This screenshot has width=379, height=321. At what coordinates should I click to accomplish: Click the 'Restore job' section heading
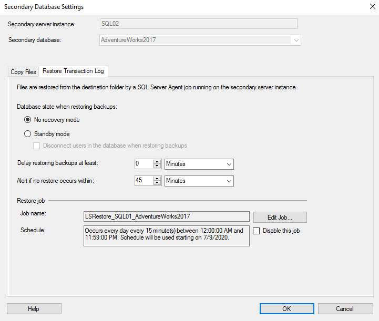point(30,201)
